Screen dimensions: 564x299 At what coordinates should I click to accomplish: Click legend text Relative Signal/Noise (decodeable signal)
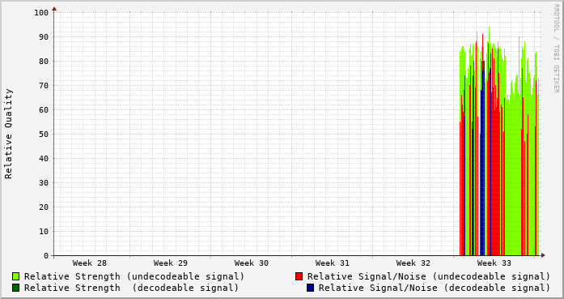(x=435, y=288)
